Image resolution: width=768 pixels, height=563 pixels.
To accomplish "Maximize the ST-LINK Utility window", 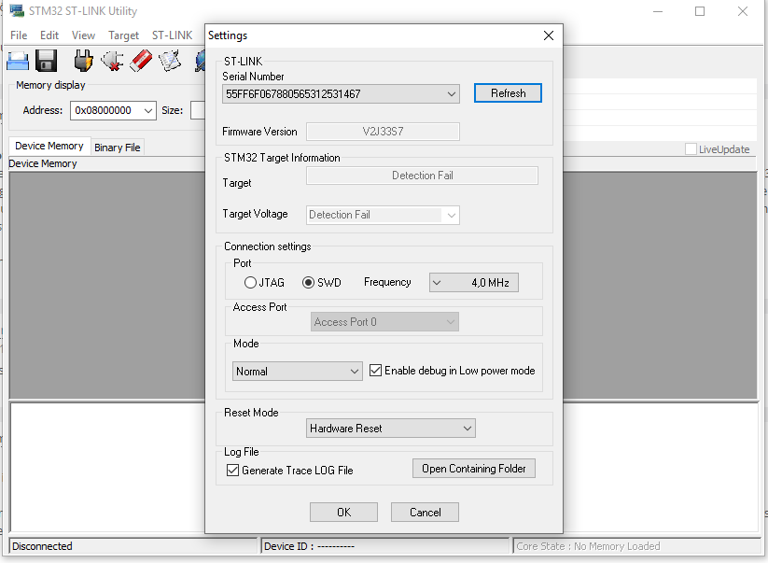I will click(700, 11).
